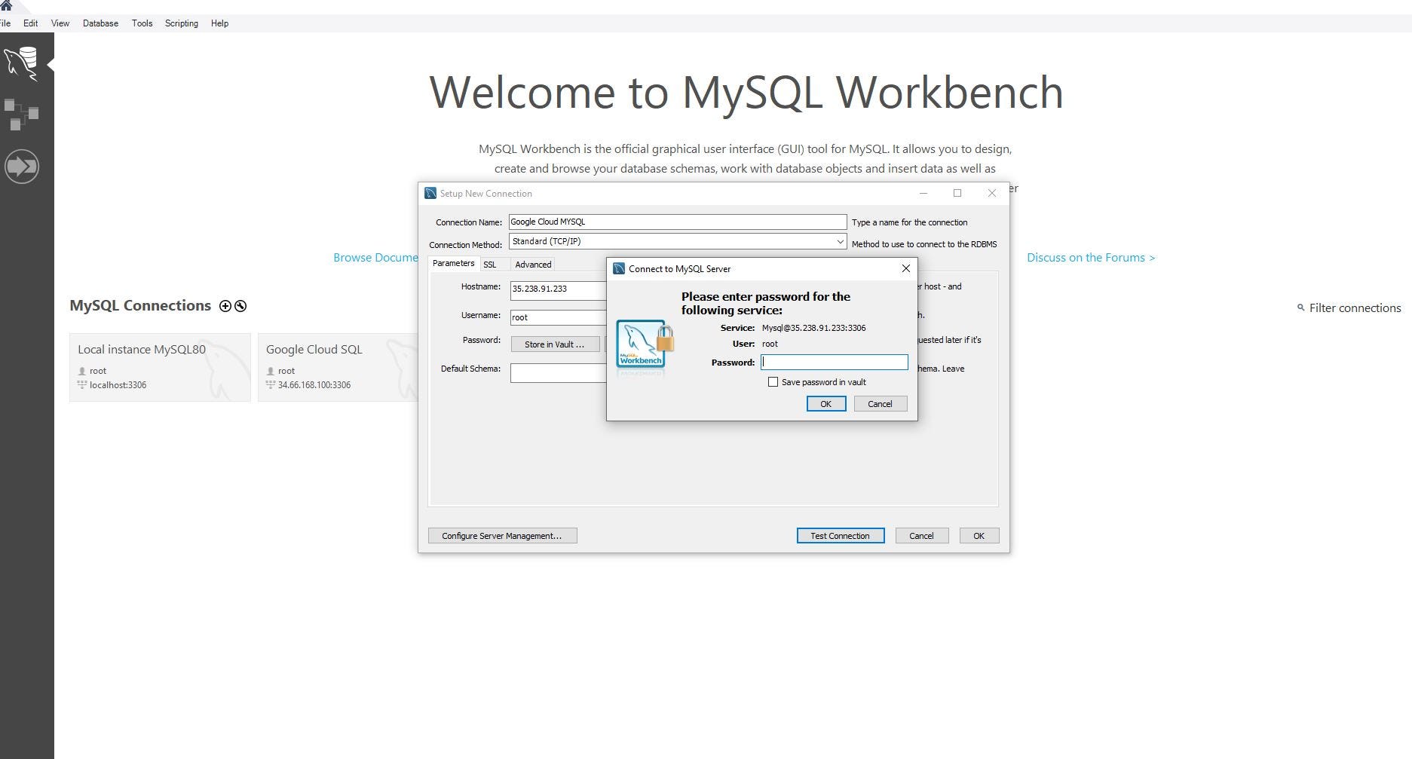The width and height of the screenshot is (1412, 759).
Task: Enable Save password in vault checkbox
Action: [773, 382]
